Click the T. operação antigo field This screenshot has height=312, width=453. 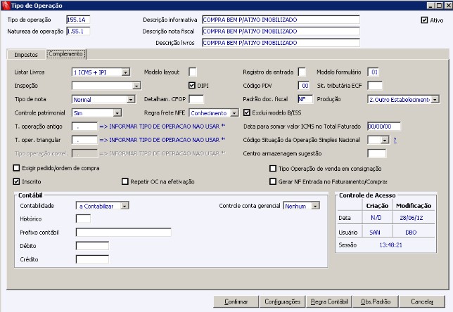(x=84, y=126)
